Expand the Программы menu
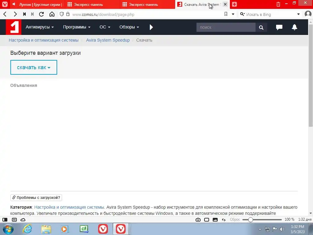The image size is (313, 235). click(77, 27)
